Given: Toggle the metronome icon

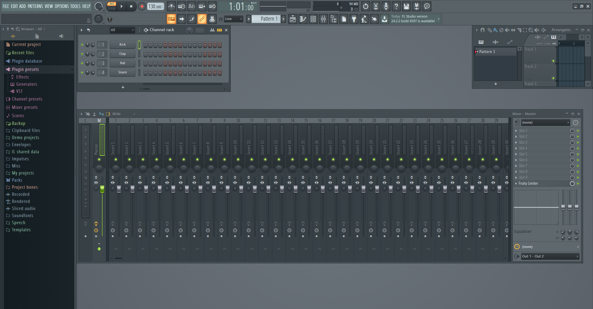Looking at the screenshot, I should point(171,6).
